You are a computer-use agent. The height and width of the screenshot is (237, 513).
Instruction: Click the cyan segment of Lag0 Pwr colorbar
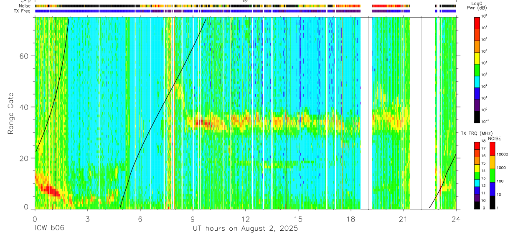pos(477,82)
